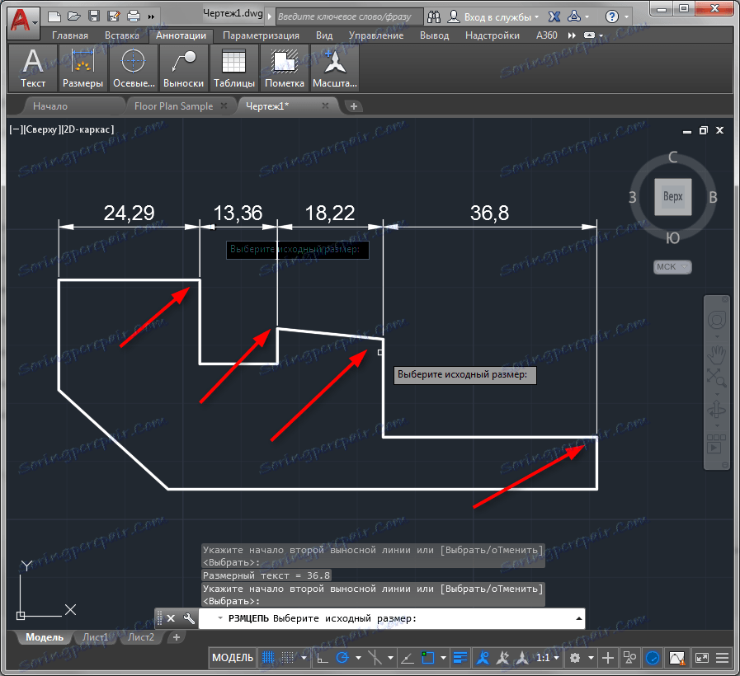Click the Save As icon
Image resolution: width=740 pixels, height=676 pixels.
click(x=114, y=17)
